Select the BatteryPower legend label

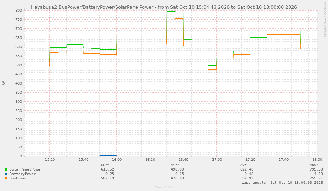click(23, 174)
